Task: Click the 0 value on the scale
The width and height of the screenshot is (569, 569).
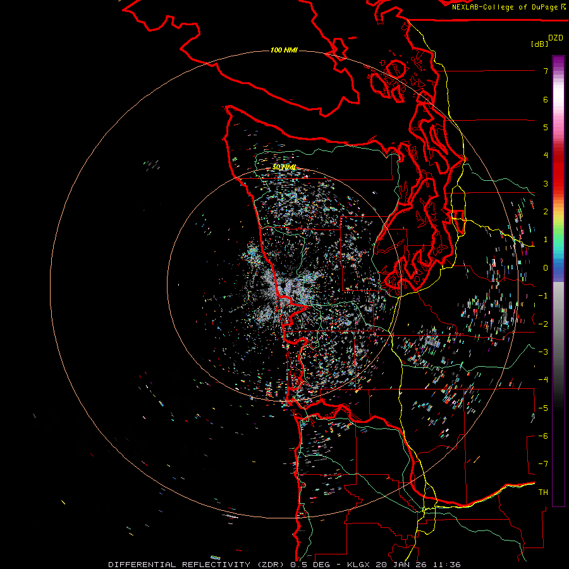Action: 546,268
